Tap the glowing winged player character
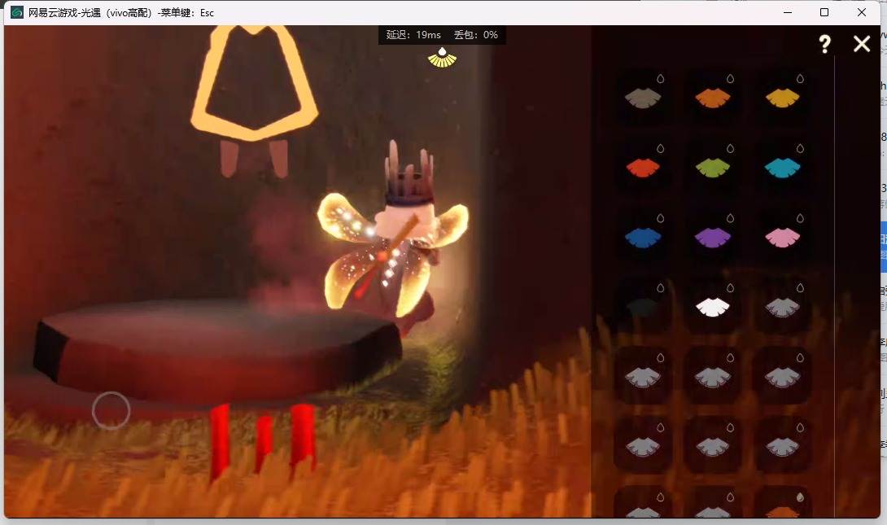 (x=394, y=243)
